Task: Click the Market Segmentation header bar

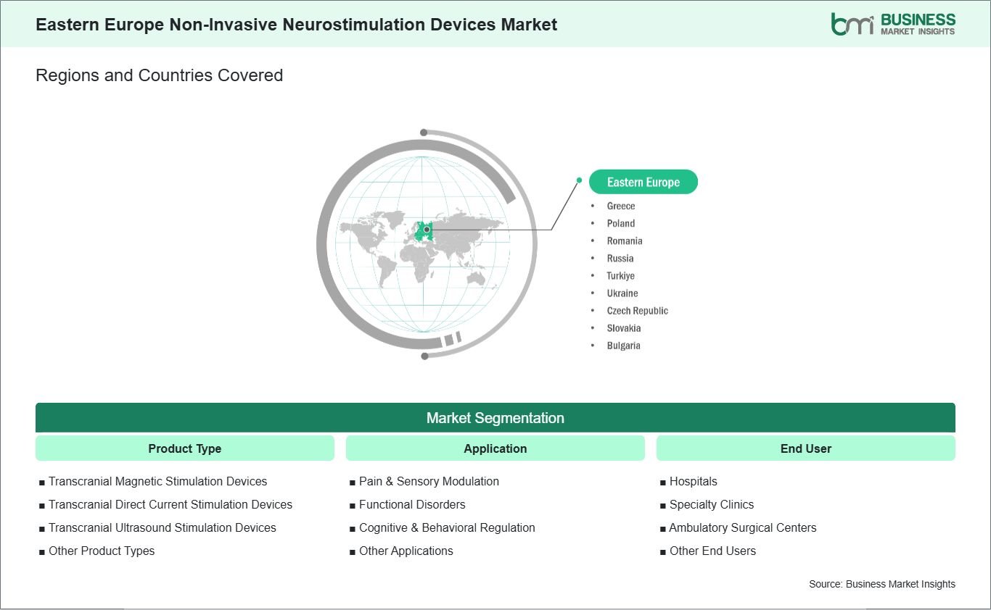Action: tap(495, 418)
